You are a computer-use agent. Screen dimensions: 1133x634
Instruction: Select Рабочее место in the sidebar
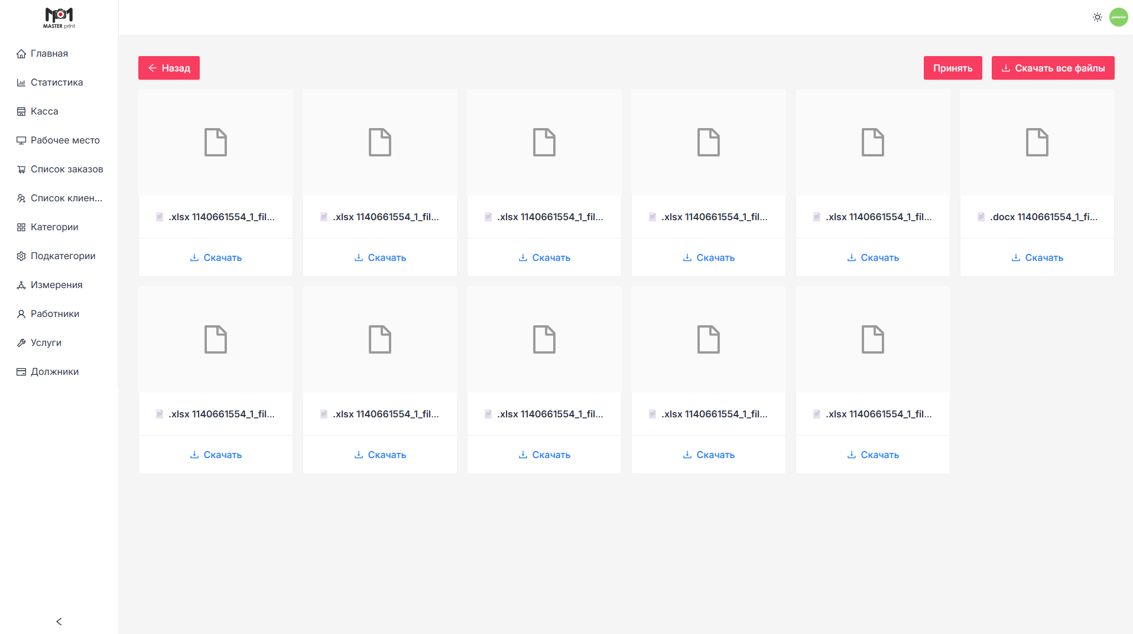coord(65,140)
